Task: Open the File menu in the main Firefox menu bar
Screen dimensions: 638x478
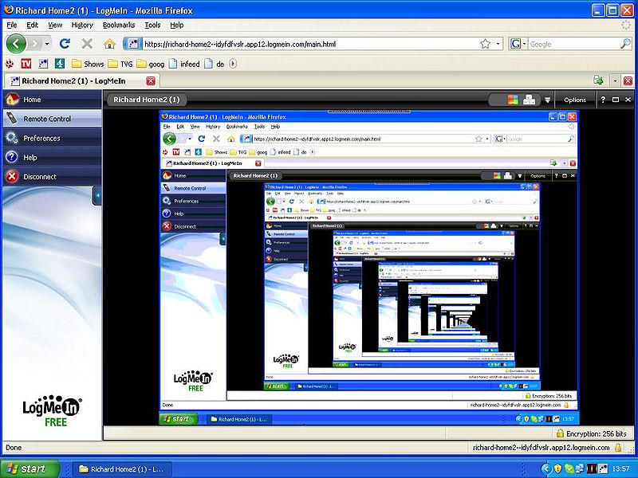Action: [12, 25]
